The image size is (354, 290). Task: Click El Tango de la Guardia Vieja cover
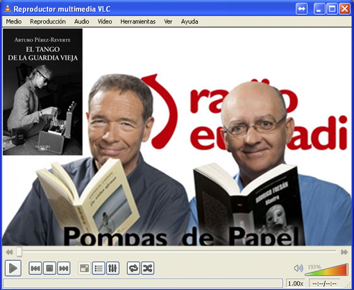[42, 92]
